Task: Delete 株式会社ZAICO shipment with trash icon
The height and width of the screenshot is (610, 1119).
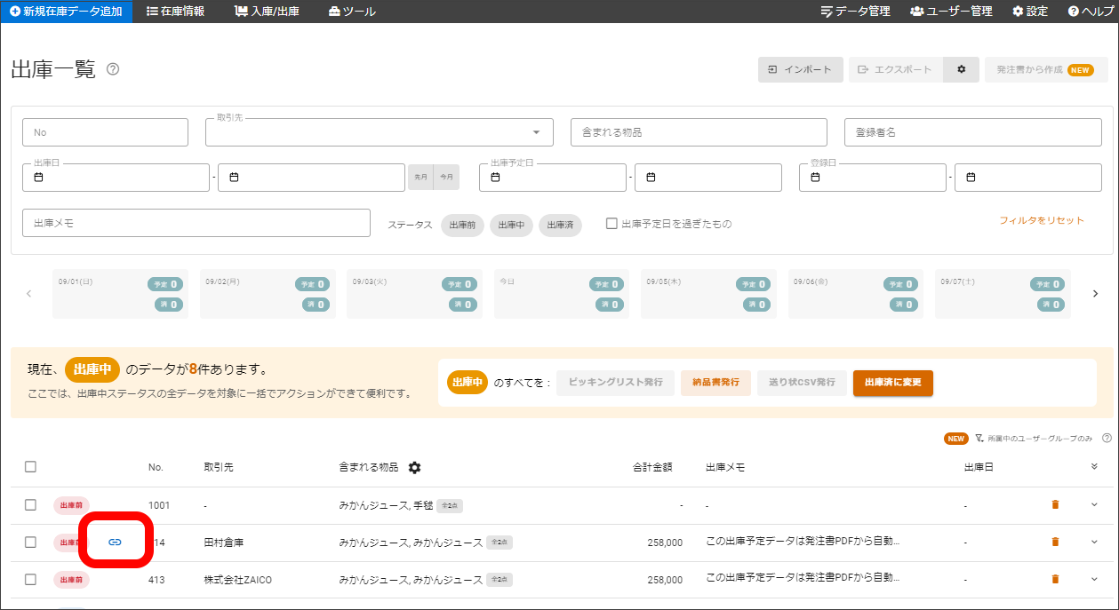Action: [x=1055, y=579]
